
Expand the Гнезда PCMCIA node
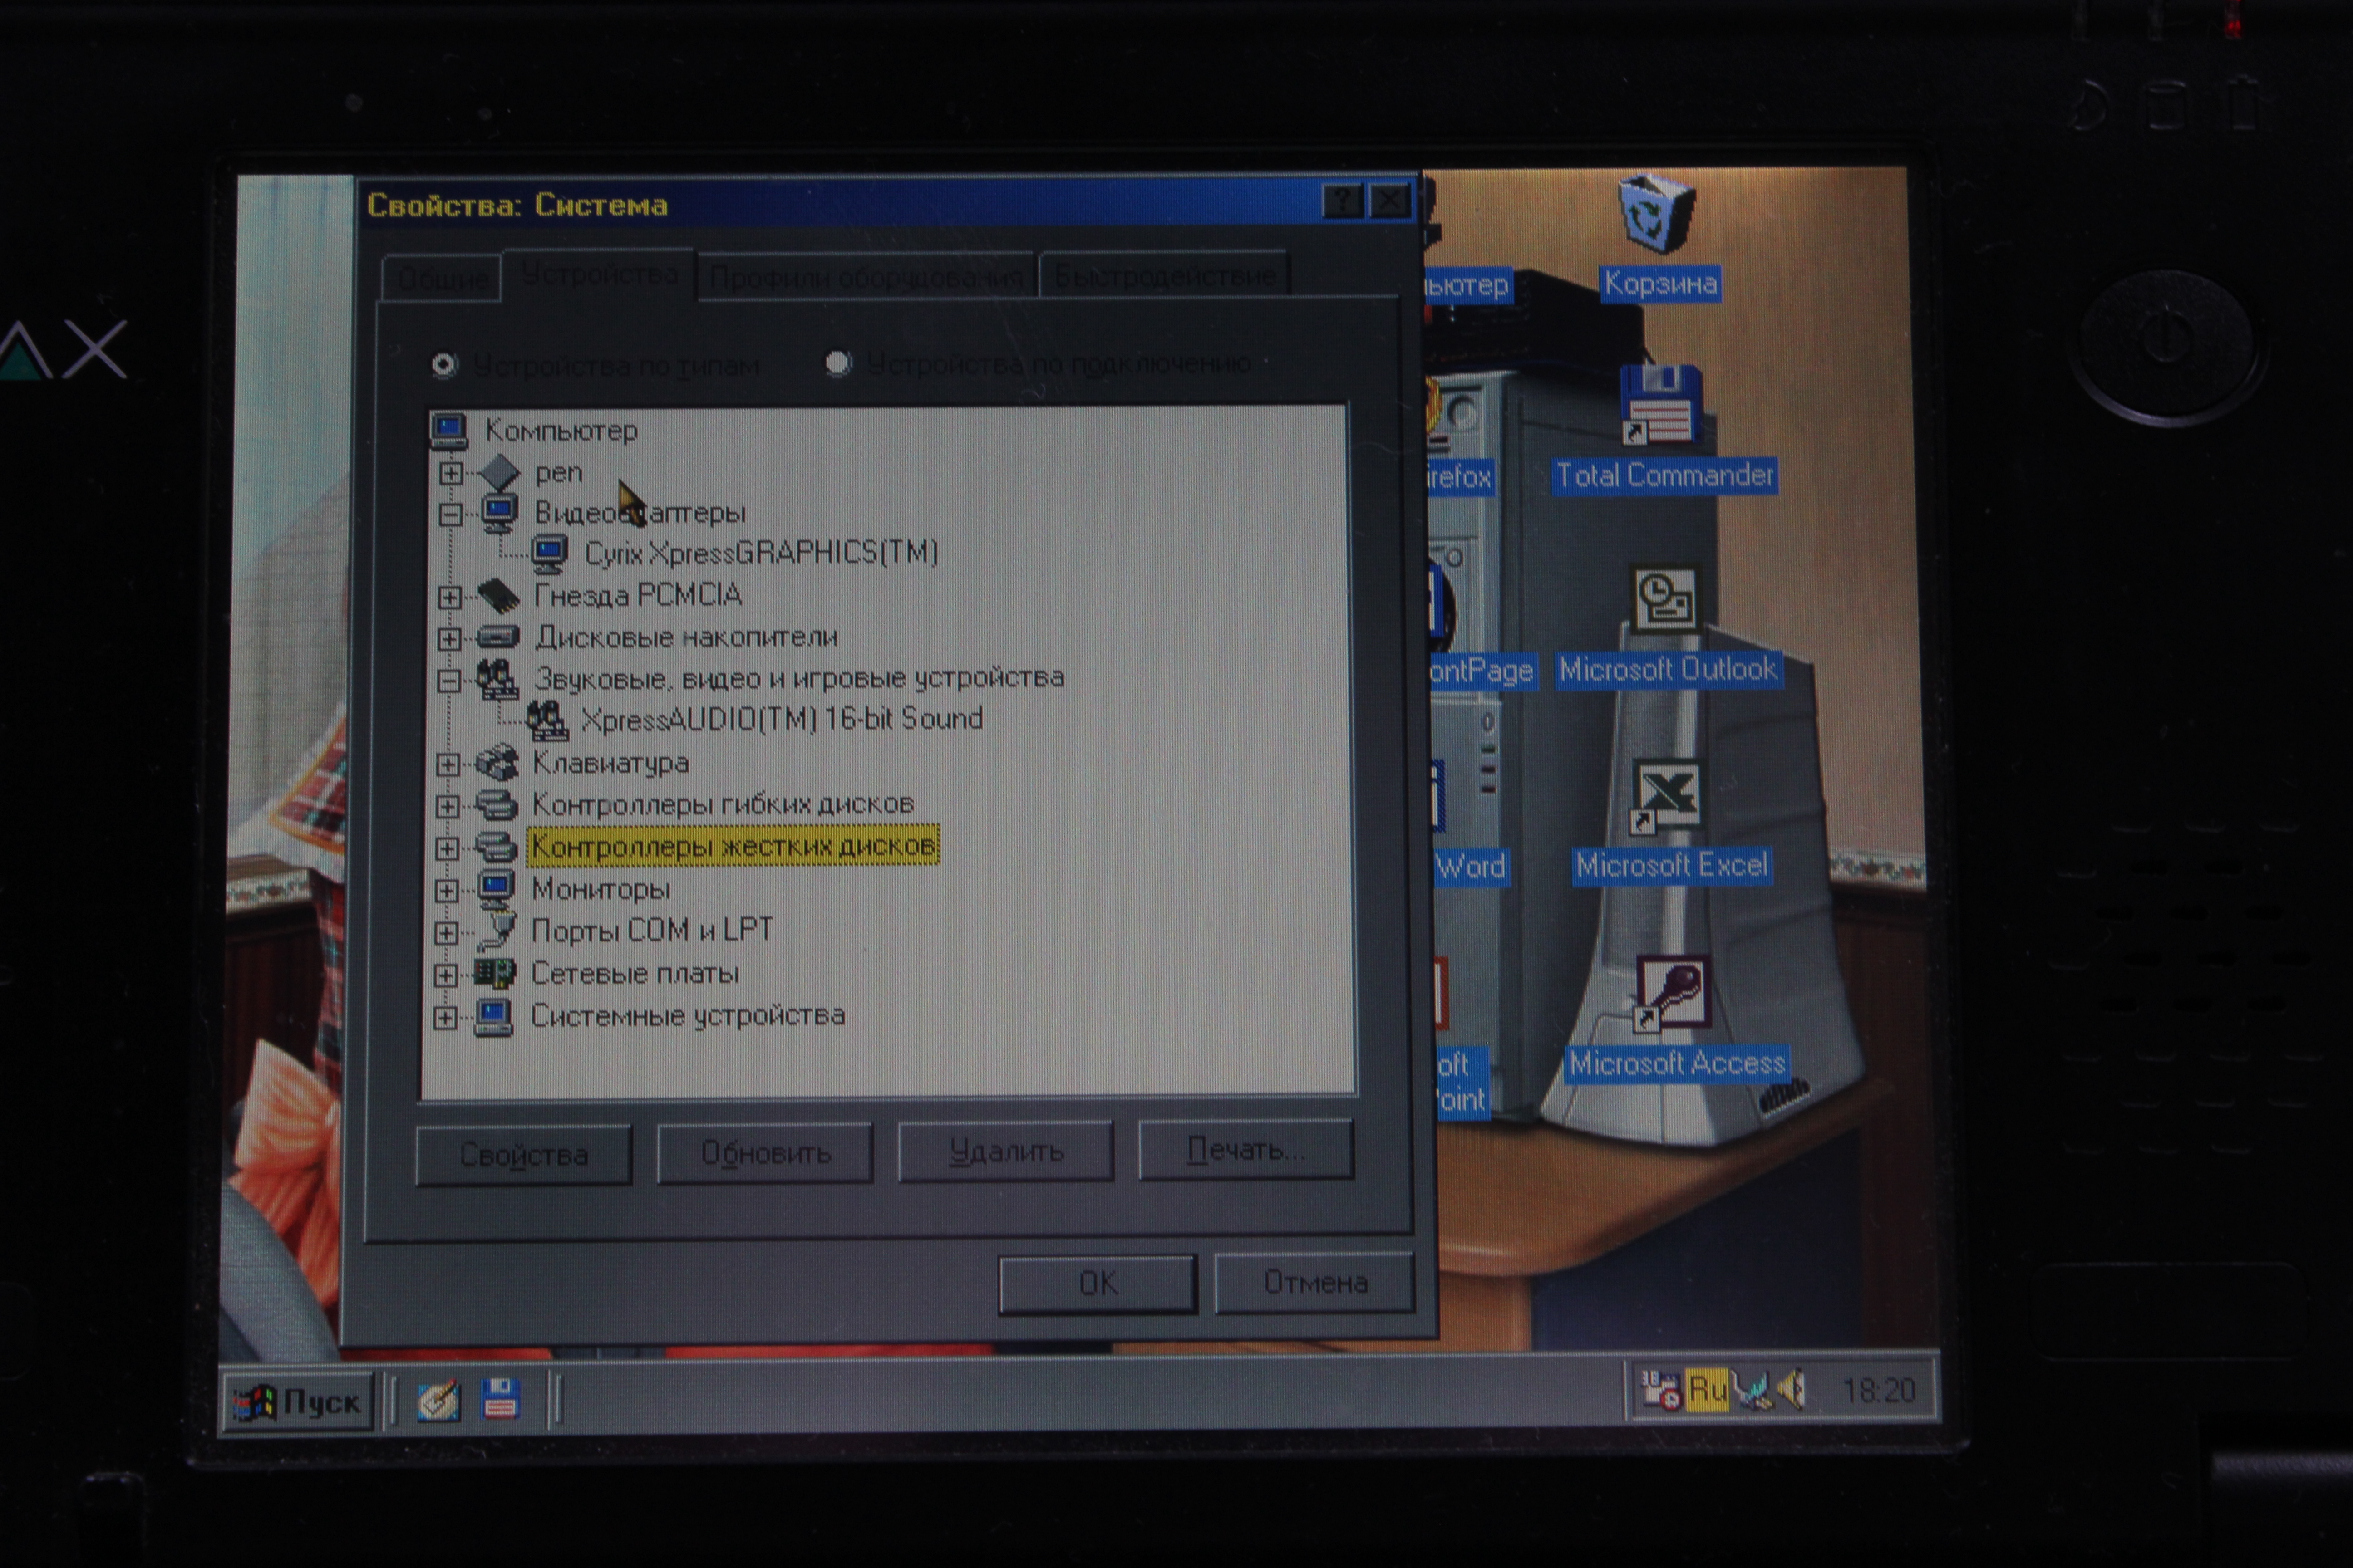(450, 597)
